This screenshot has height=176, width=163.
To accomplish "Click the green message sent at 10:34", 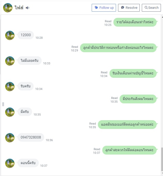I will (x=133, y=73).
